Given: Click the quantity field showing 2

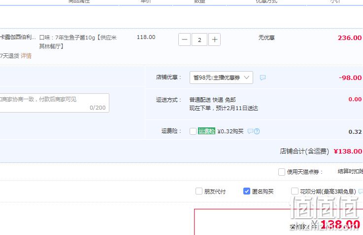Looking at the screenshot, I should [x=199, y=39].
